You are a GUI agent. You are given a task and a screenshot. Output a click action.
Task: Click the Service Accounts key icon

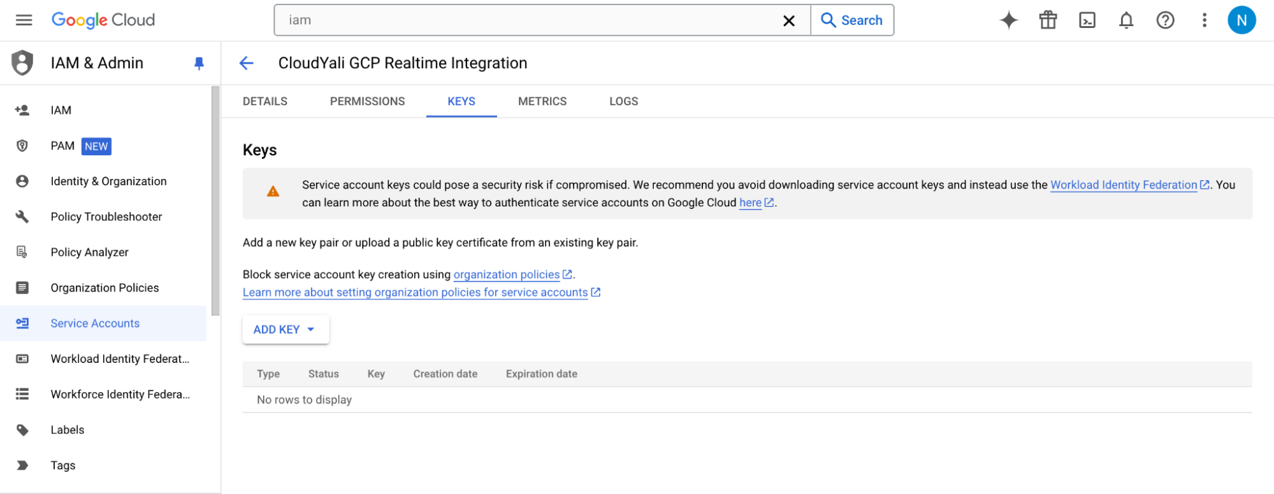pos(22,323)
